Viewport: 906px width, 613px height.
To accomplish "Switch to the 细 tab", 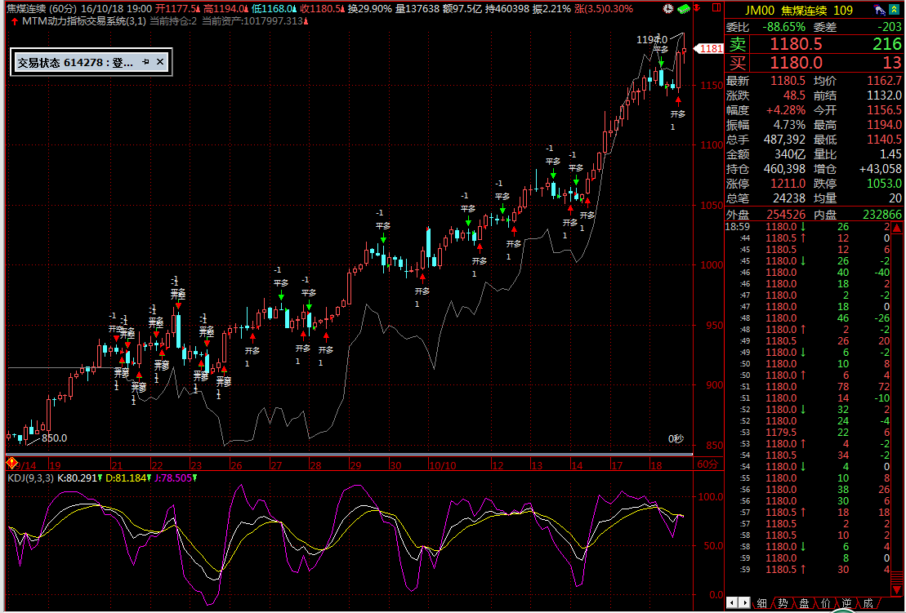I will (x=761, y=603).
